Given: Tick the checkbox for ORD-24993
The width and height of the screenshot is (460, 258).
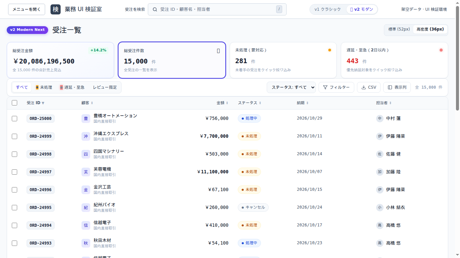Looking at the screenshot, I should tap(14, 243).
